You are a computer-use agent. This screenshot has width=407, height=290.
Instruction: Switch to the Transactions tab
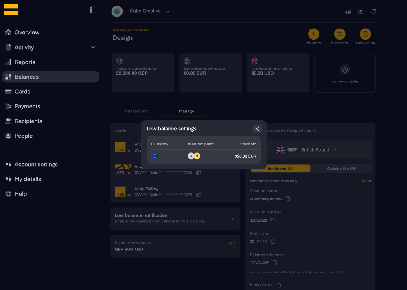pos(136,111)
